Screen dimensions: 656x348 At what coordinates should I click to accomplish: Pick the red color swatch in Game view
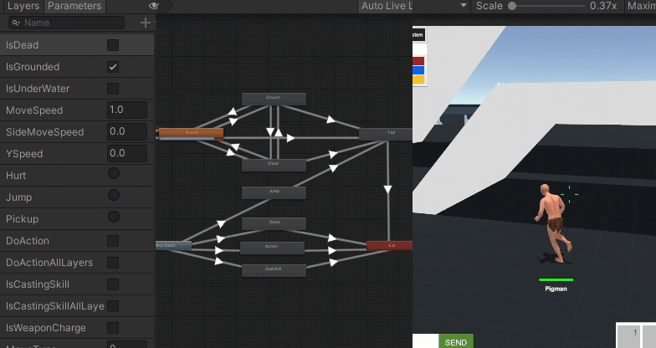[x=418, y=61]
